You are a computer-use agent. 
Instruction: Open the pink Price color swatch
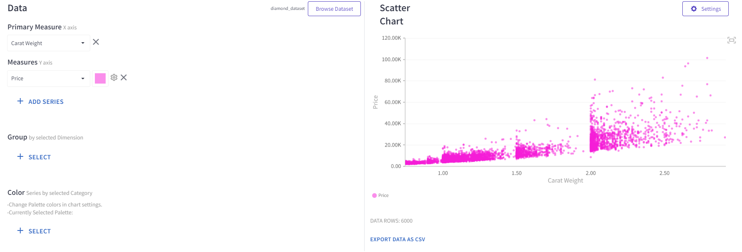pos(100,79)
